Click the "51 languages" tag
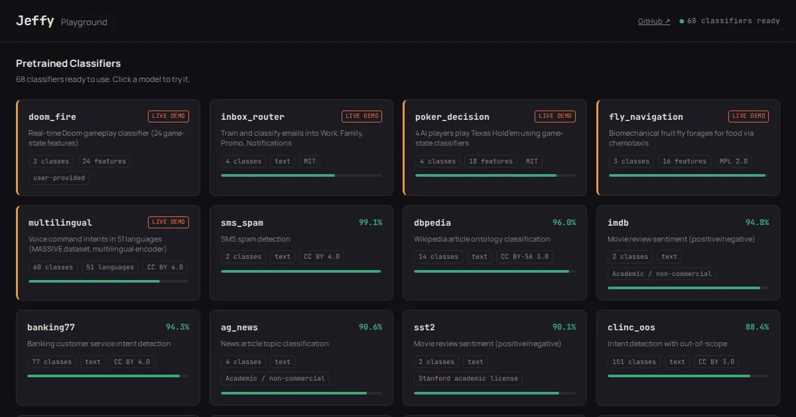The image size is (796, 417). [110, 267]
